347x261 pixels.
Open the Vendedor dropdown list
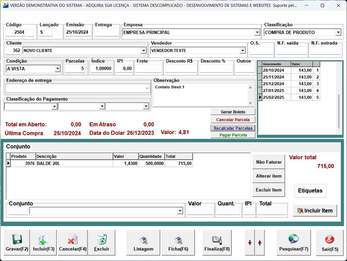(243, 50)
